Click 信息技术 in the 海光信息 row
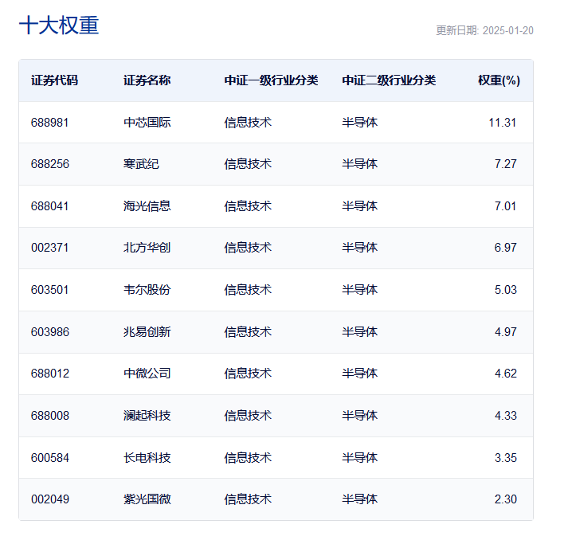564x540 pixels. 248,206
